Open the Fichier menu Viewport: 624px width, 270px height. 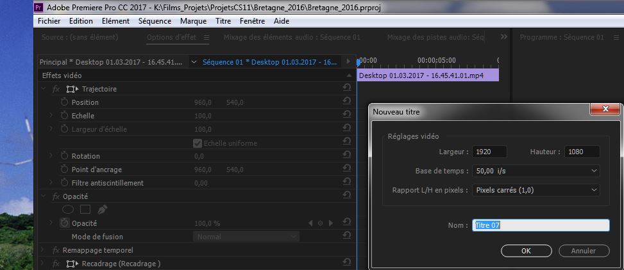[49, 21]
